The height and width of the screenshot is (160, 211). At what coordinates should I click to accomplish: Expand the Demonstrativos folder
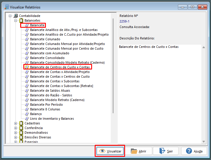click(15, 133)
